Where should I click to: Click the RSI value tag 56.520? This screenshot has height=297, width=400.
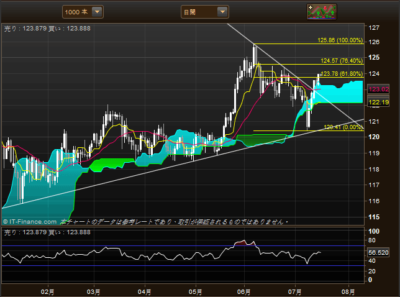pyautogui.click(x=378, y=253)
